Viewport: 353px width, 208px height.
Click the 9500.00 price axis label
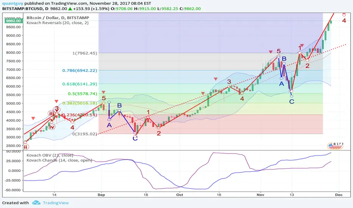click(x=12, y=27)
